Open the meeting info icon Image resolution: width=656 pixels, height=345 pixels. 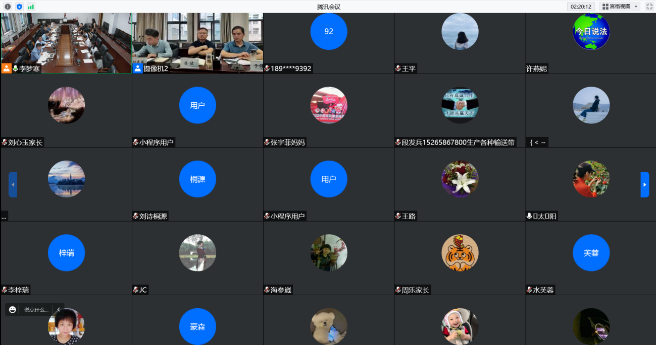click(8, 7)
